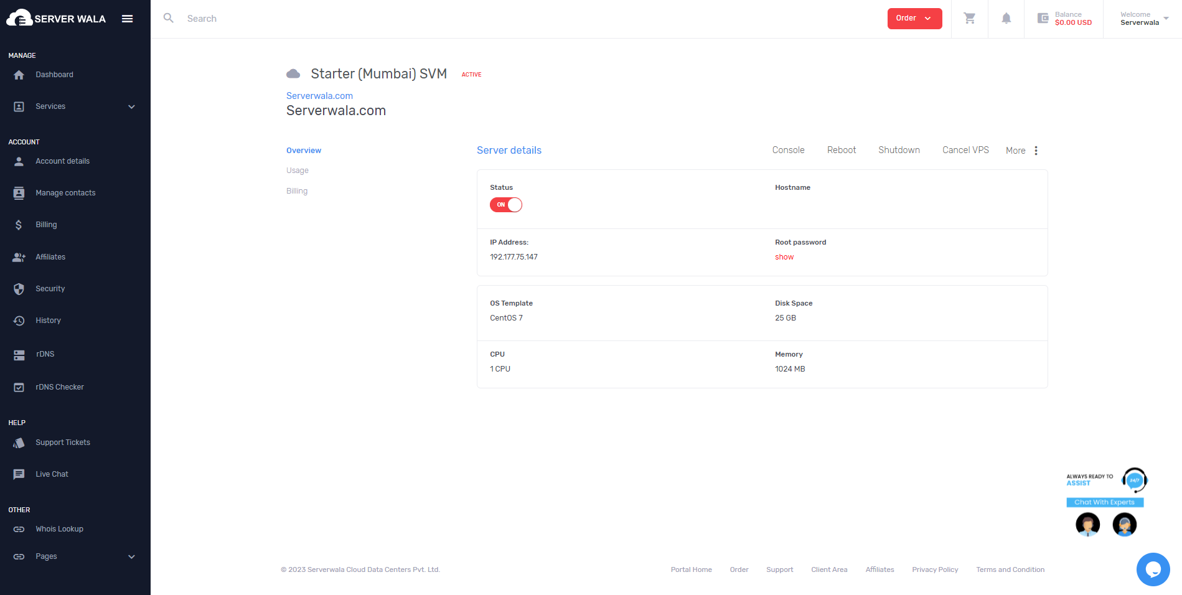Select Shutdown server action

[899, 150]
